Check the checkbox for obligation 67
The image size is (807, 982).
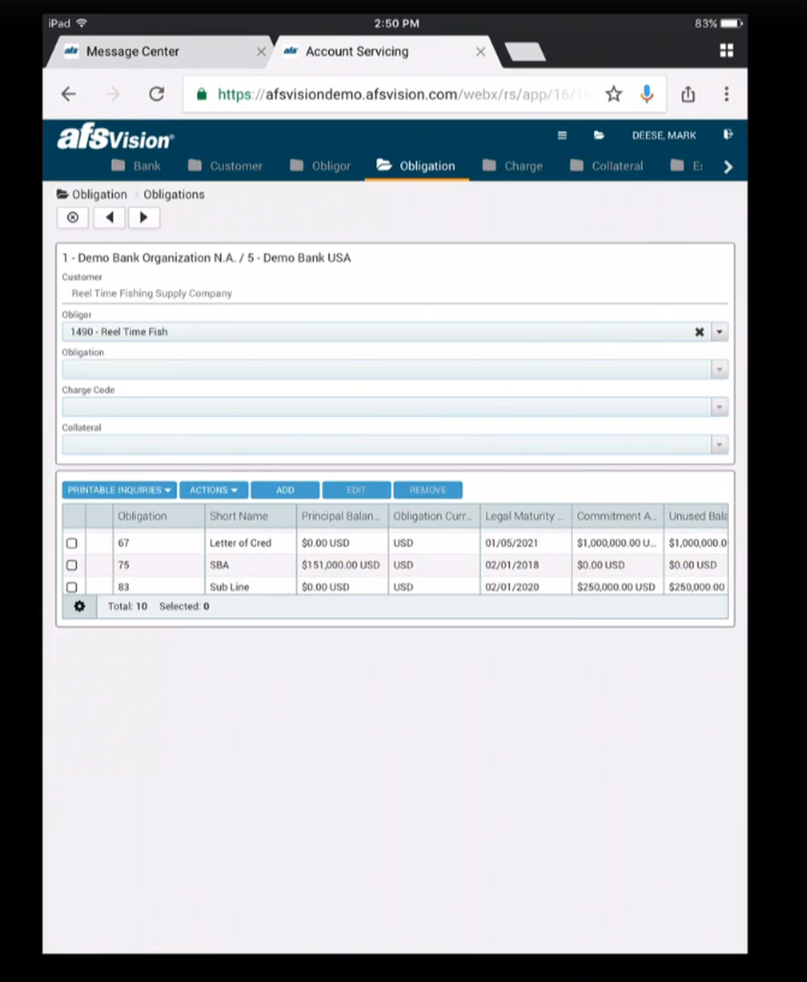[71, 543]
